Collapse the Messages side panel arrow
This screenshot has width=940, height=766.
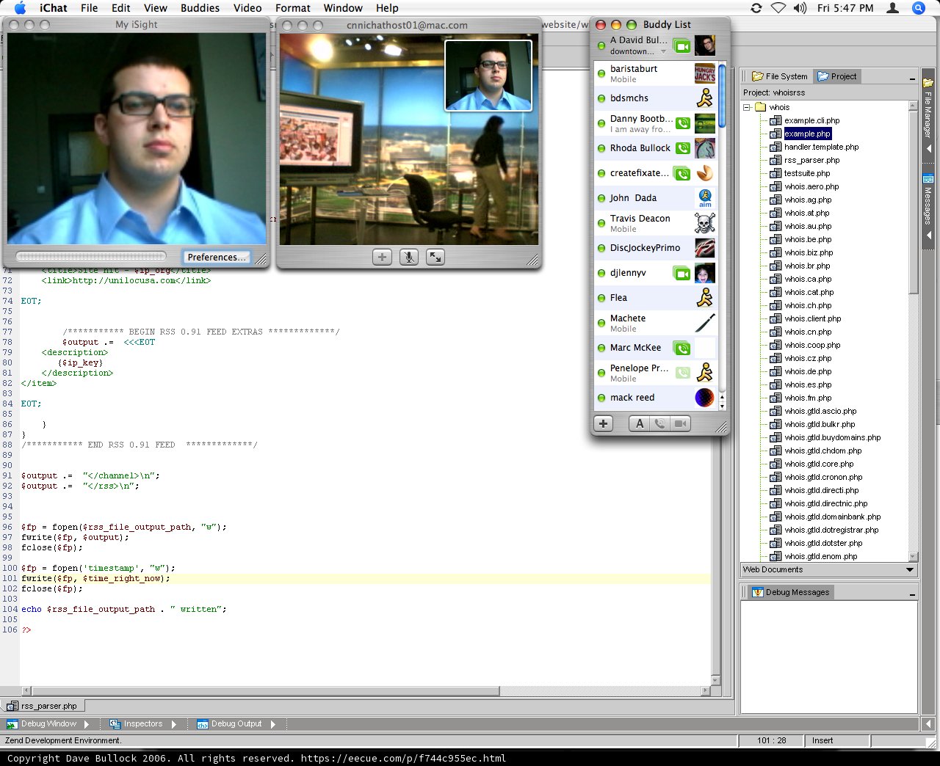point(929,236)
